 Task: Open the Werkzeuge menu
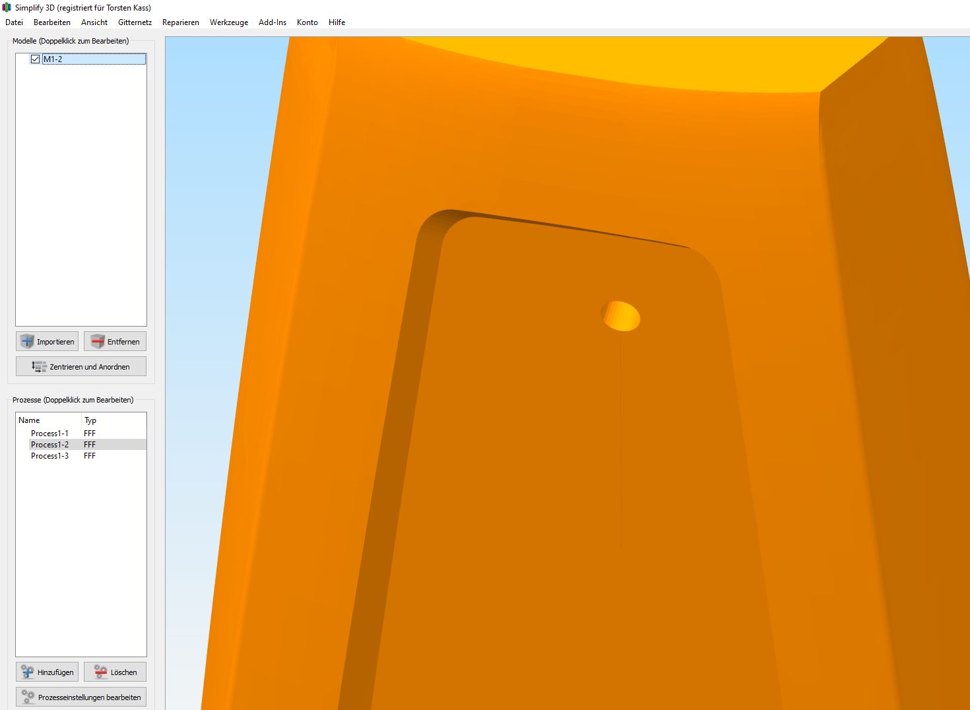coord(229,22)
